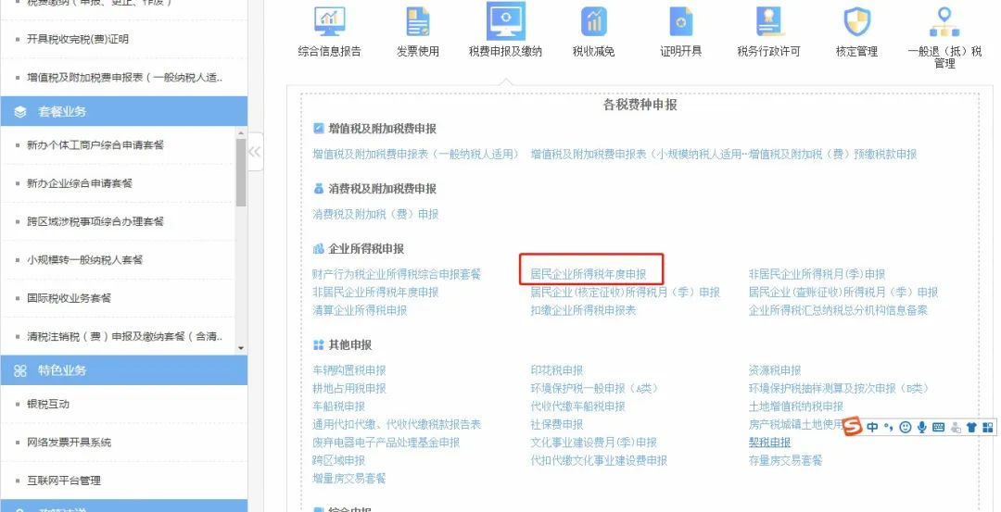Collapse the left sidebar with double-chevron handle
1001x512 pixels.
coord(255,152)
